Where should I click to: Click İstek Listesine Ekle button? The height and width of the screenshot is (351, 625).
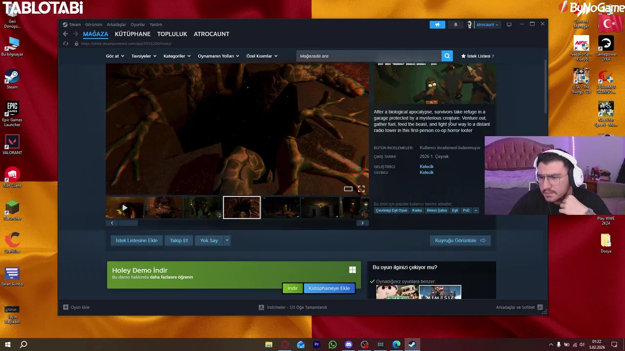pos(136,240)
